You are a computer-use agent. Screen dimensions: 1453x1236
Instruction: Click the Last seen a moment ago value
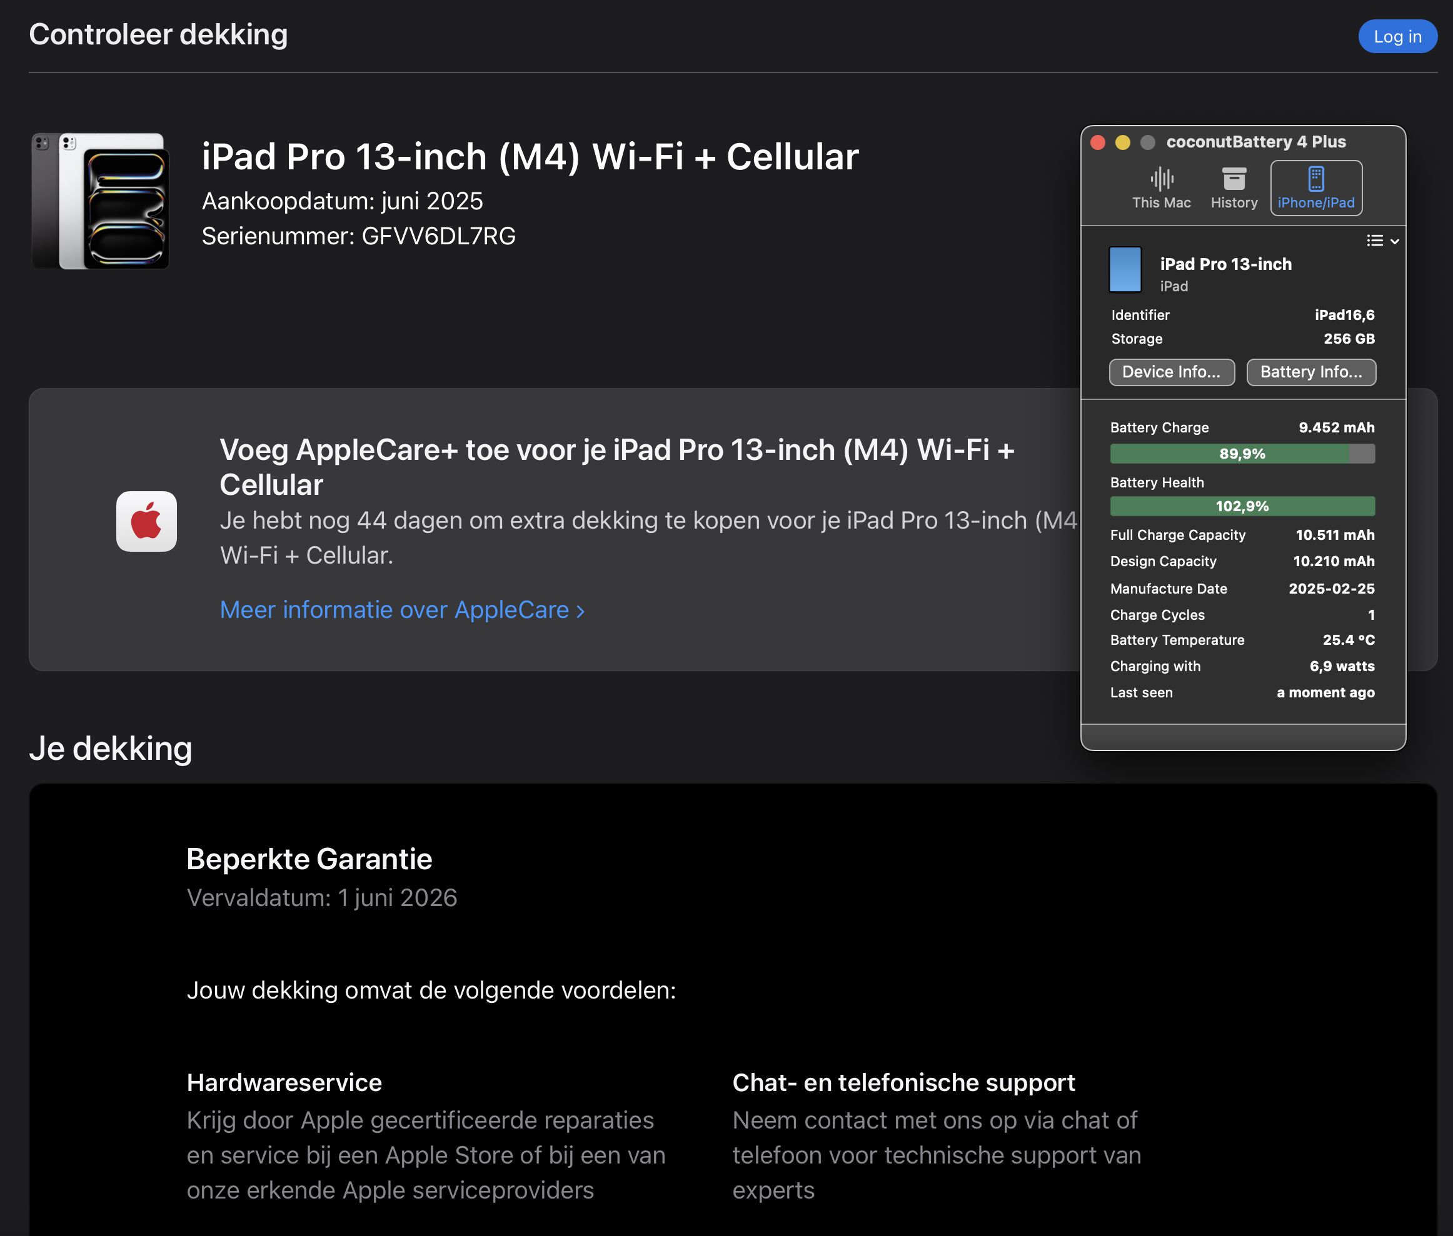(1325, 692)
